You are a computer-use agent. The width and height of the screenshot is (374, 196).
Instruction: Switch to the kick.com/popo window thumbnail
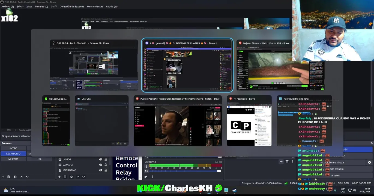click(x=56, y=121)
